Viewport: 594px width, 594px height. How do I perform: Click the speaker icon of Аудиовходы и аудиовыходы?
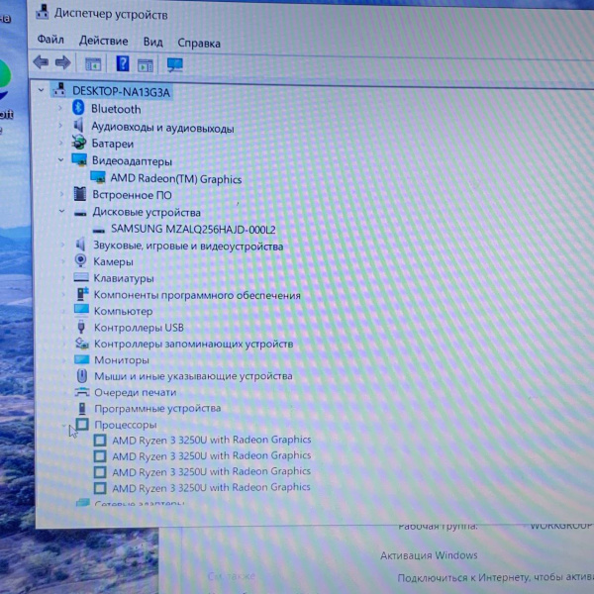(x=79, y=125)
